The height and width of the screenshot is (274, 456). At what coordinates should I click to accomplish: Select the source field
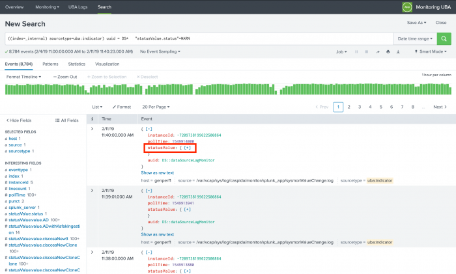(x=15, y=144)
